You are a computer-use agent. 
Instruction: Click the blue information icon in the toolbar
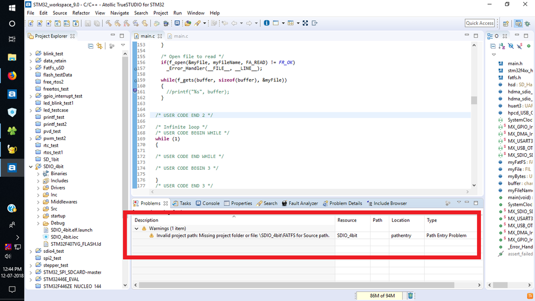tap(267, 23)
